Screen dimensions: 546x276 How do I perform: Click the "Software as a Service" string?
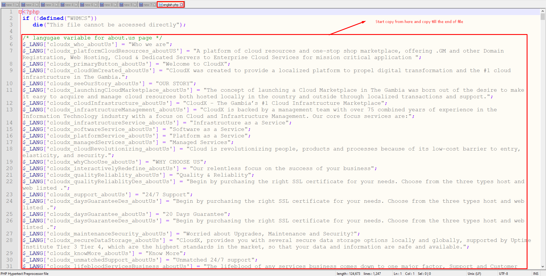point(209,129)
